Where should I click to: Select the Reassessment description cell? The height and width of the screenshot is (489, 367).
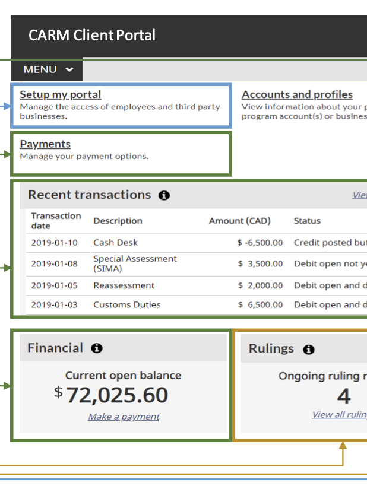124,285
